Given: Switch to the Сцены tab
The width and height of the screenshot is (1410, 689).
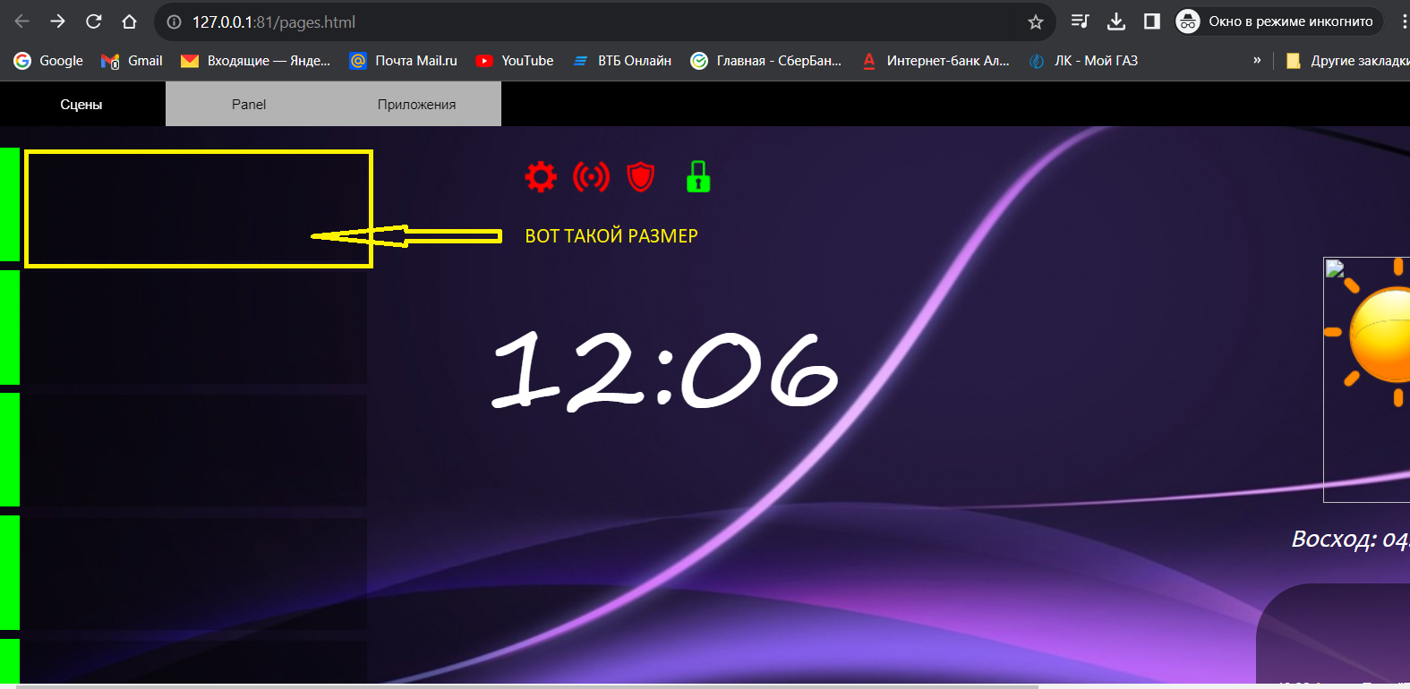Looking at the screenshot, I should click(81, 104).
